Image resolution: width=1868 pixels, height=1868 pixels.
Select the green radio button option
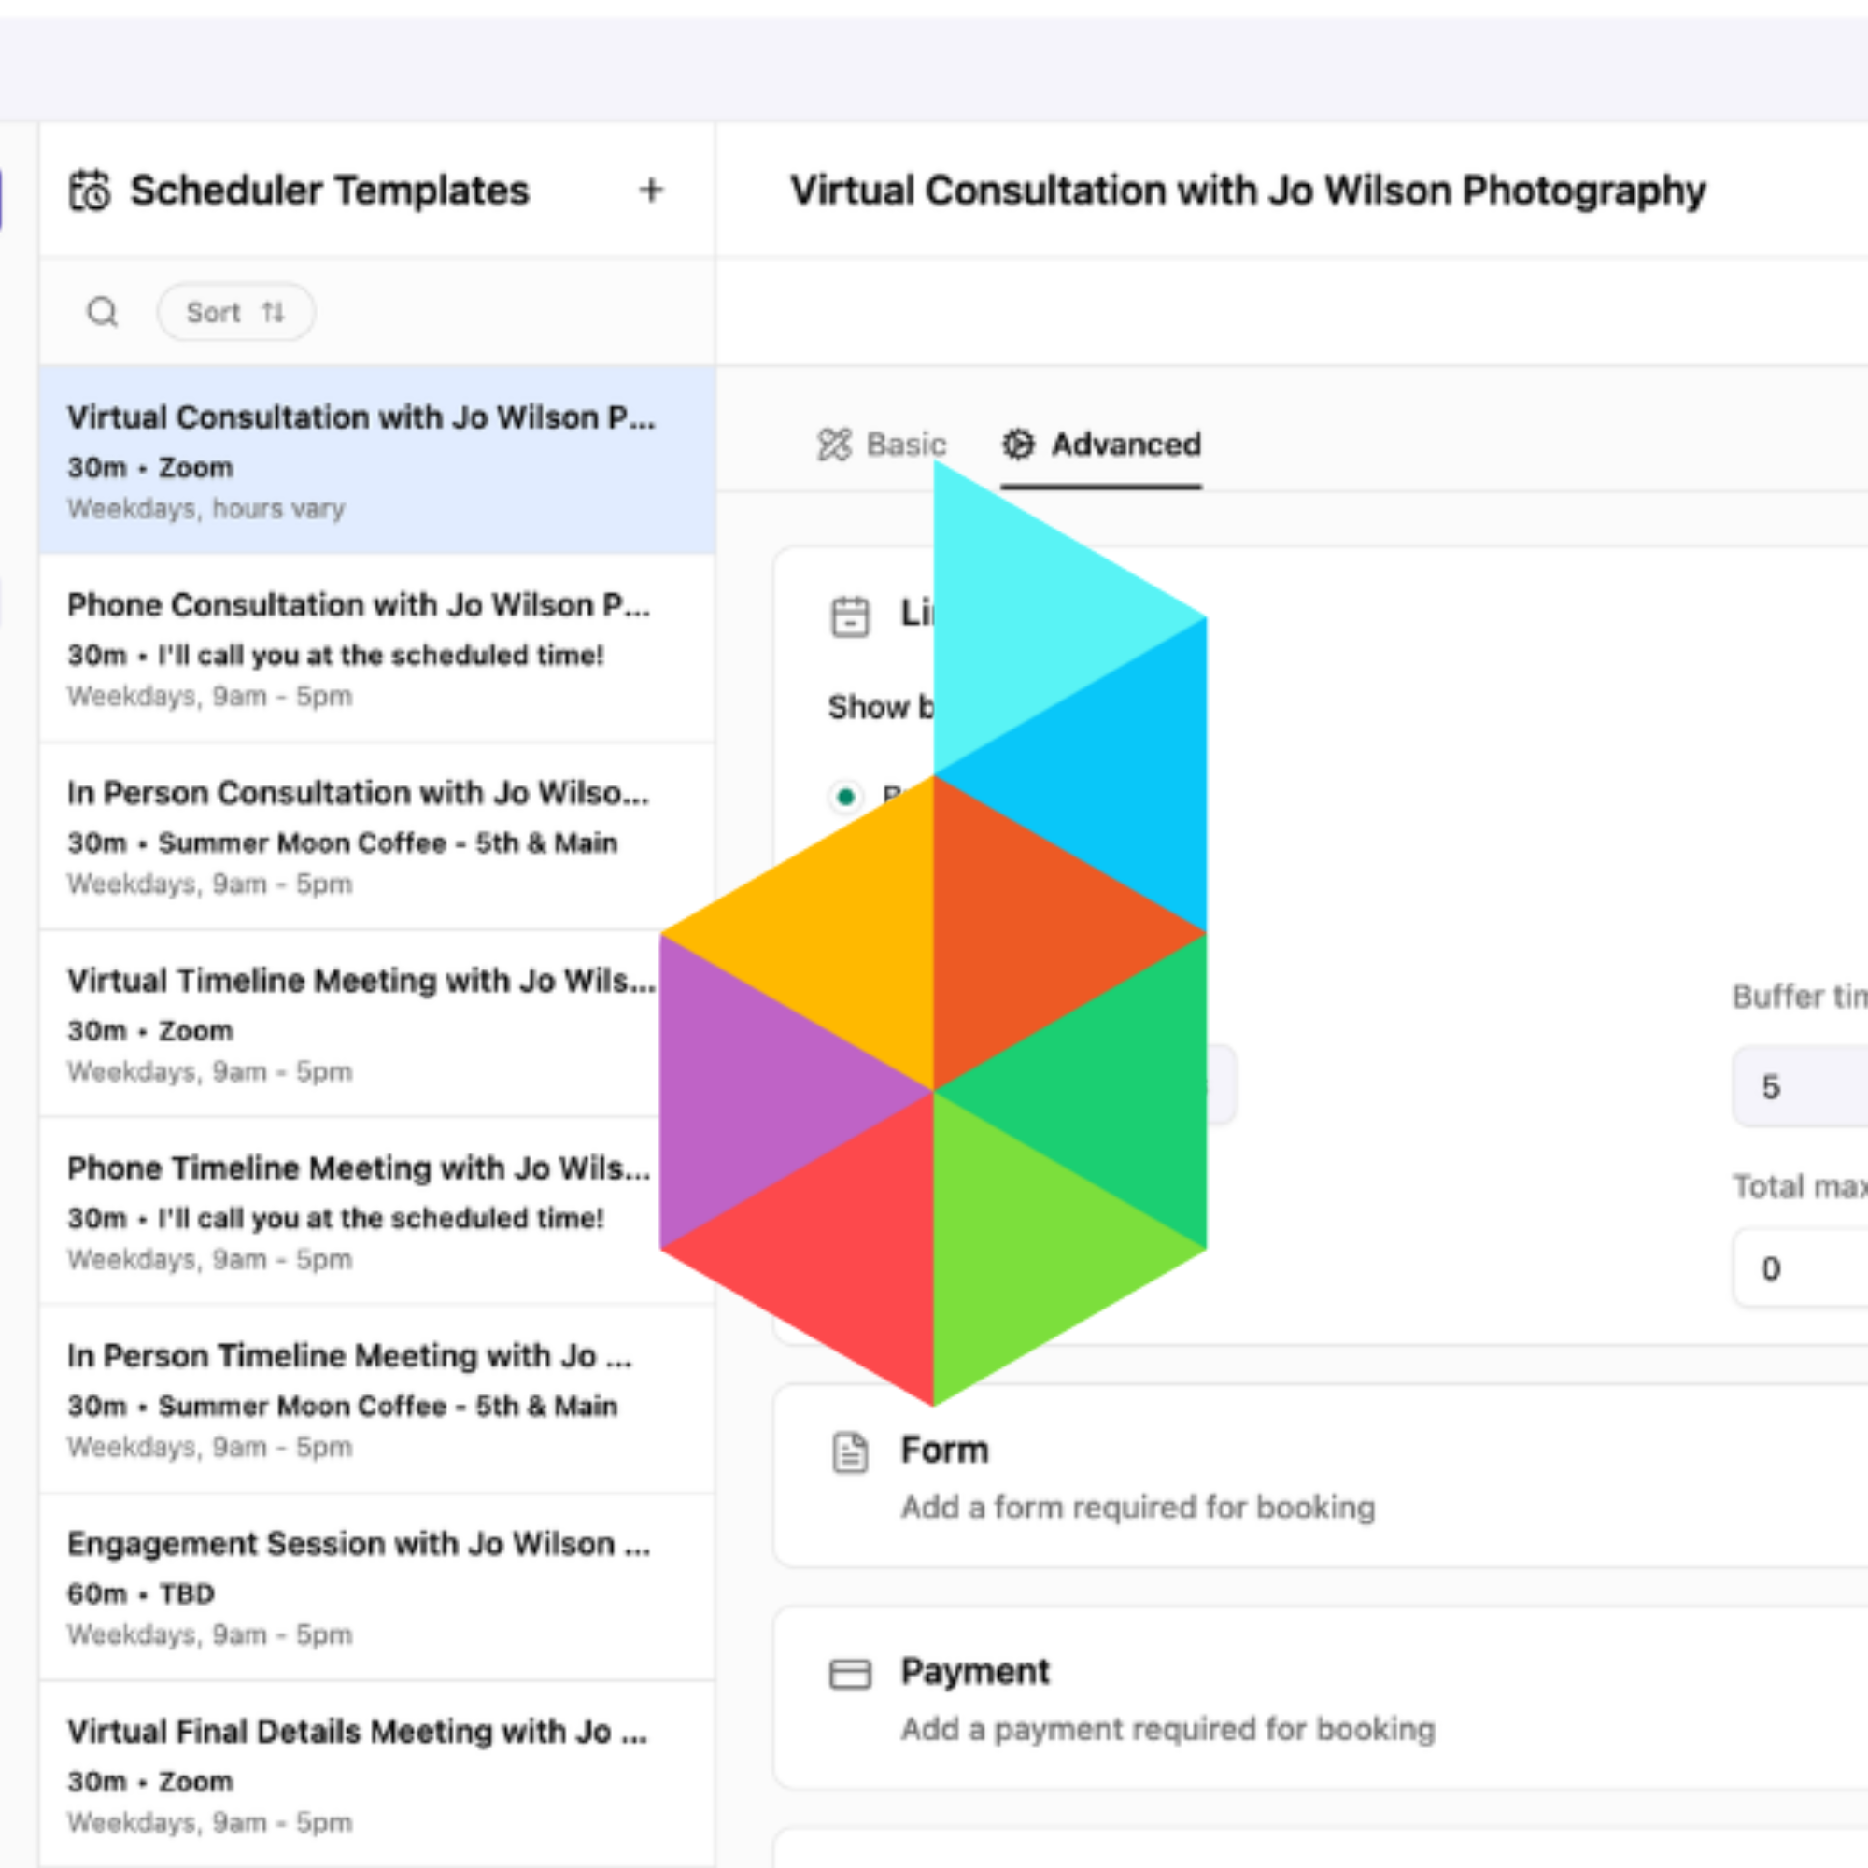coord(846,797)
